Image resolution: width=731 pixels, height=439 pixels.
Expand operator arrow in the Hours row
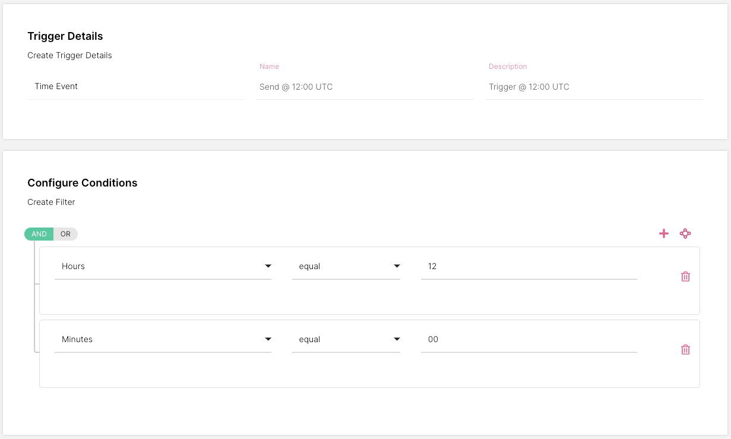(x=397, y=267)
